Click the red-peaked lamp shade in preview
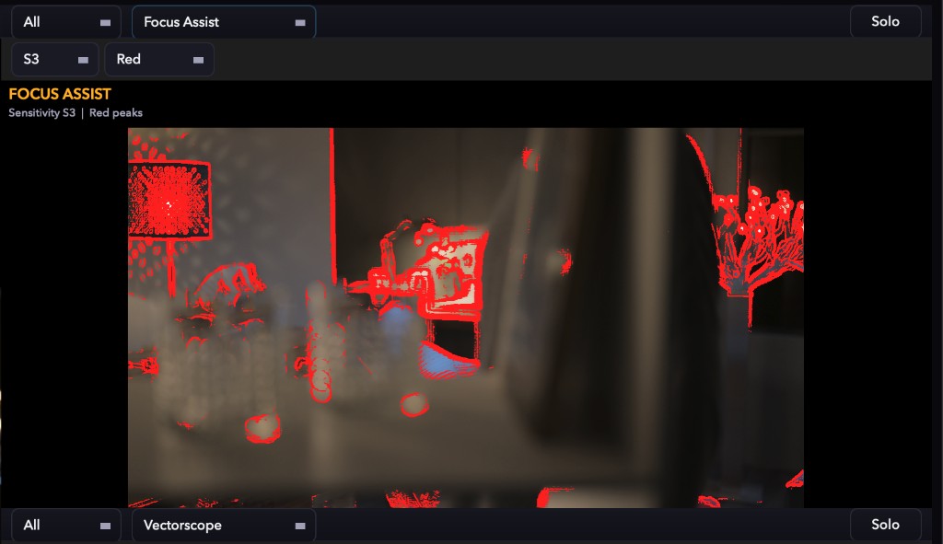 [x=169, y=200]
